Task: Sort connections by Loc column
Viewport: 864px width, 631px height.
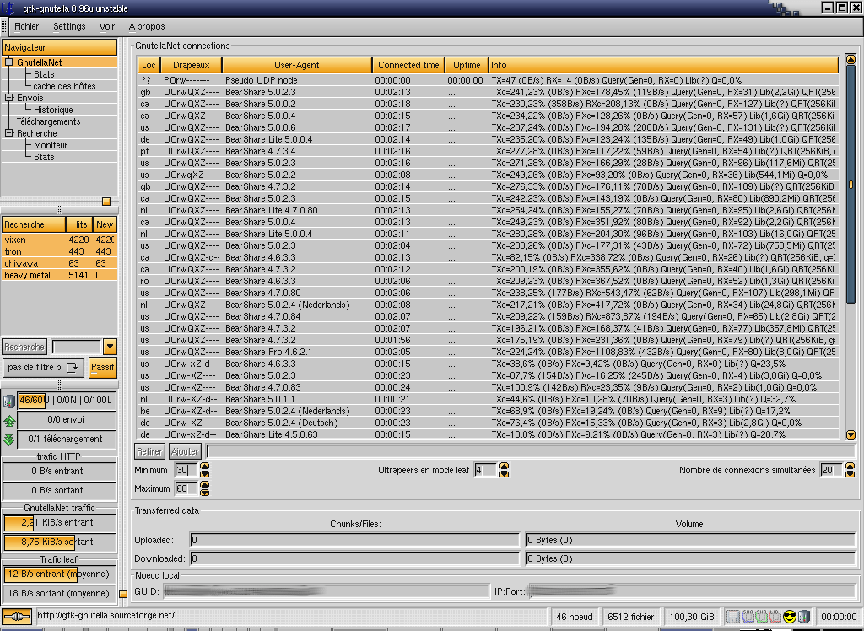Action: click(148, 65)
